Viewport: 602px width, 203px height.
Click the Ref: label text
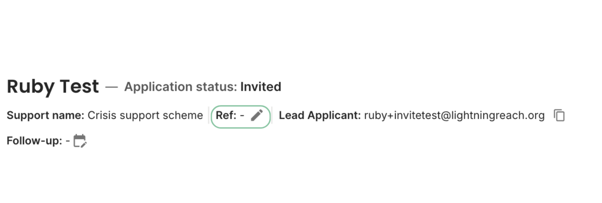pos(226,115)
